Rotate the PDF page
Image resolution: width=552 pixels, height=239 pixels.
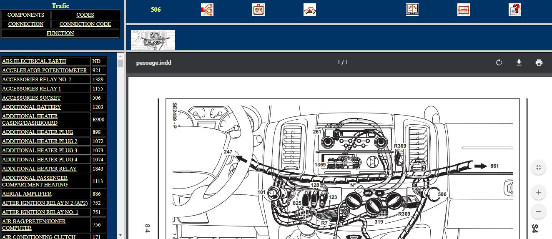pos(499,63)
